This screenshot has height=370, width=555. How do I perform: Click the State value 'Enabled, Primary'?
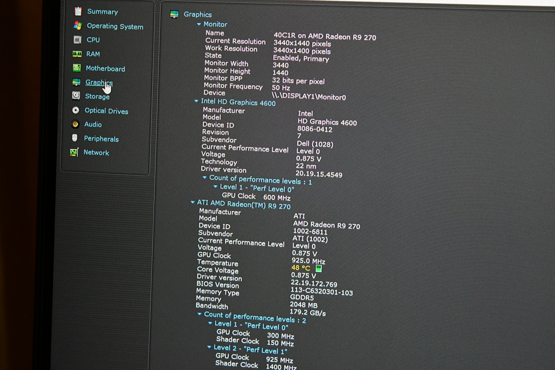tap(301, 58)
